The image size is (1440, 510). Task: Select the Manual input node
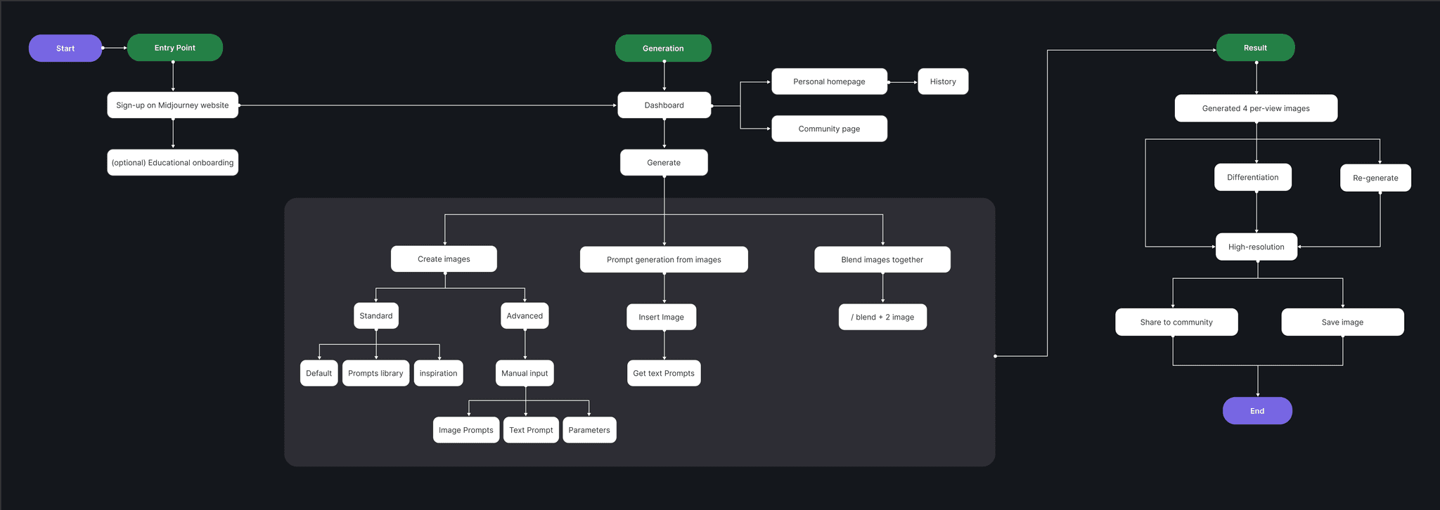coord(525,373)
